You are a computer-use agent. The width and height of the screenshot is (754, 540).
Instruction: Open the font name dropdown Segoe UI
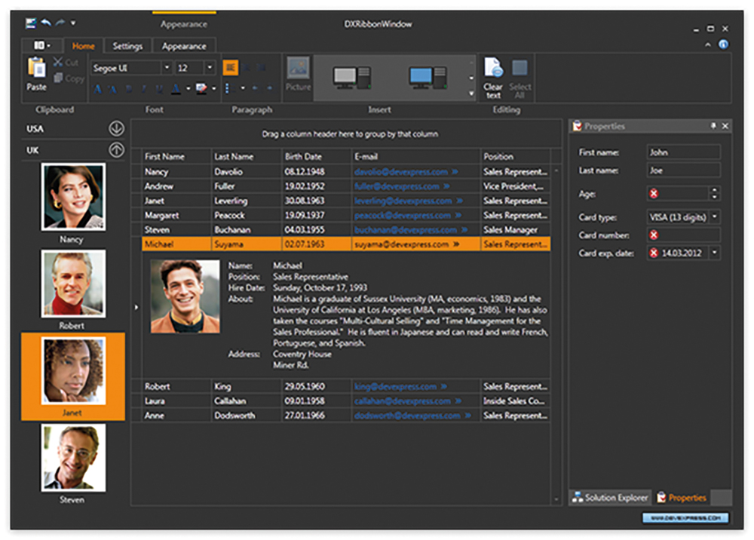[167, 68]
